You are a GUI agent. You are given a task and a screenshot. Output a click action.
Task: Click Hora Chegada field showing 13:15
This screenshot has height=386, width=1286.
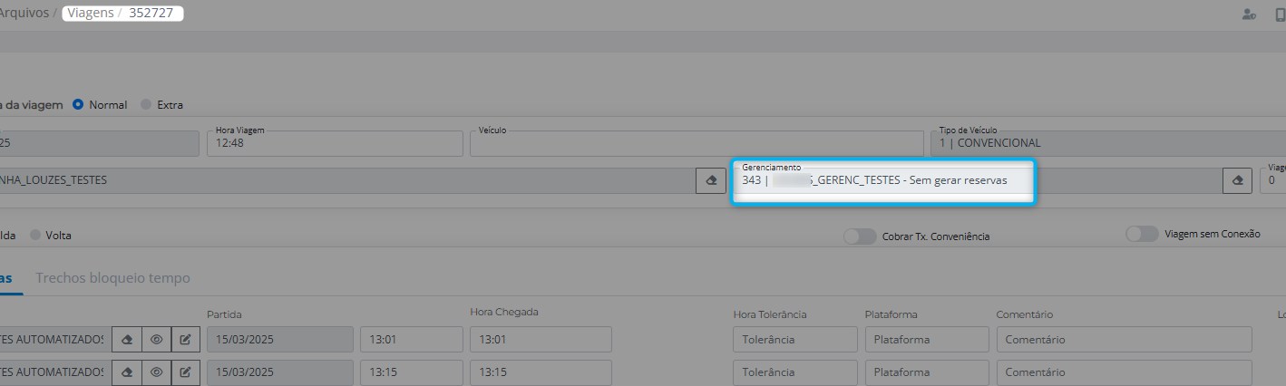541,372
